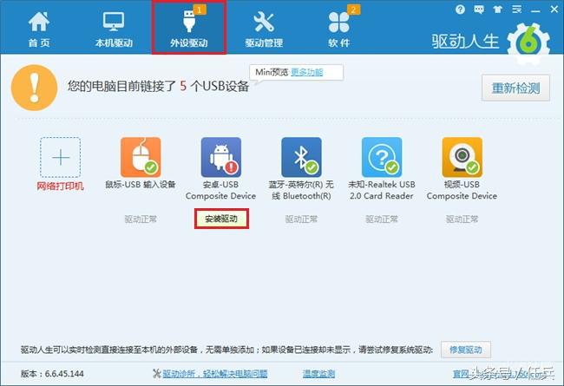
Task: Select the Android USB Composite Device icon
Action: coord(221,157)
